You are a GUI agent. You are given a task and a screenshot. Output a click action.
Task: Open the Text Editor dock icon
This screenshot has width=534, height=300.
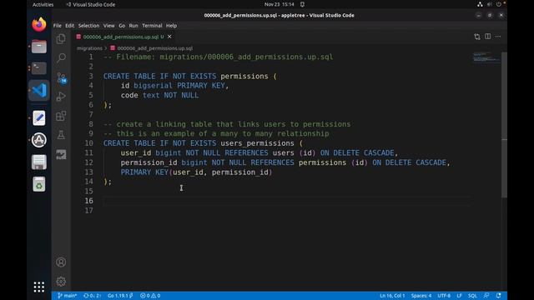(39, 118)
